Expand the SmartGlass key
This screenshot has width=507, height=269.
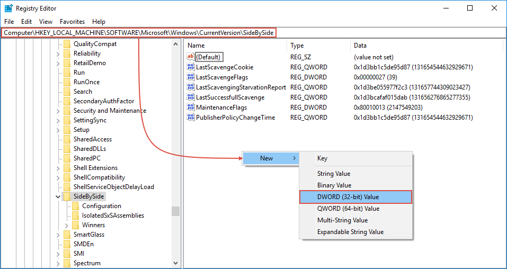(58, 235)
